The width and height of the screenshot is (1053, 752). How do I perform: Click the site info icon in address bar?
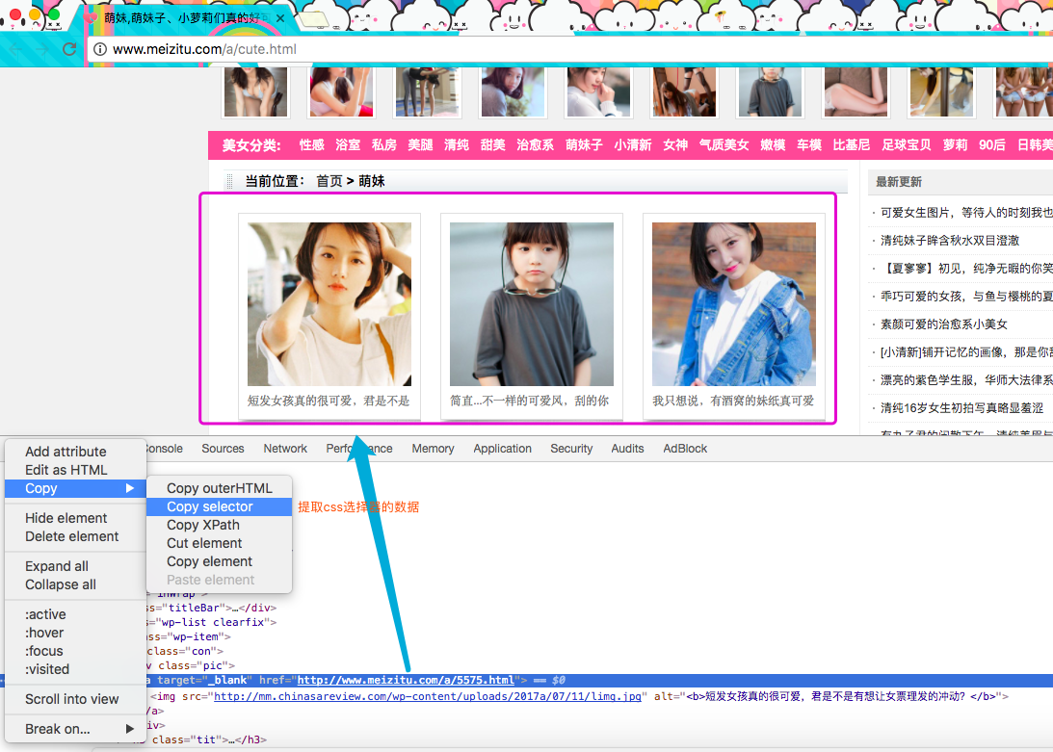click(x=100, y=49)
